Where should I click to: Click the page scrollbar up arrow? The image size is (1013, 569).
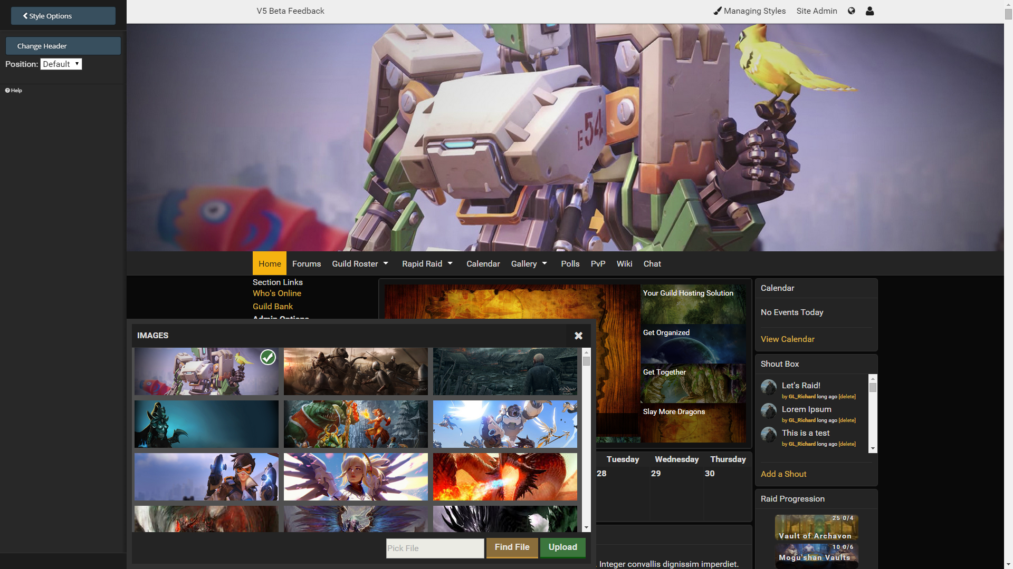coord(1008,4)
